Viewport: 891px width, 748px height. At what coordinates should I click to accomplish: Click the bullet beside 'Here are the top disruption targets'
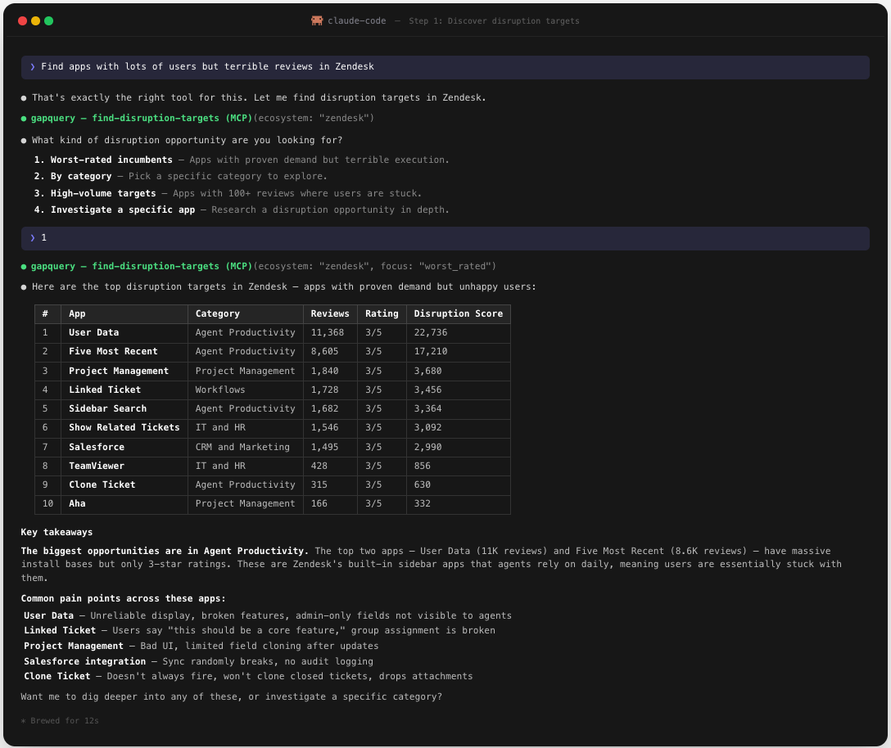(22, 286)
